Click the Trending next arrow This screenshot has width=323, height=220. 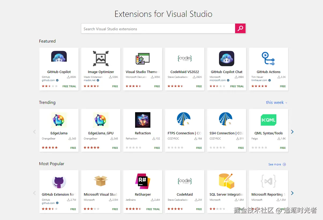(x=292, y=132)
